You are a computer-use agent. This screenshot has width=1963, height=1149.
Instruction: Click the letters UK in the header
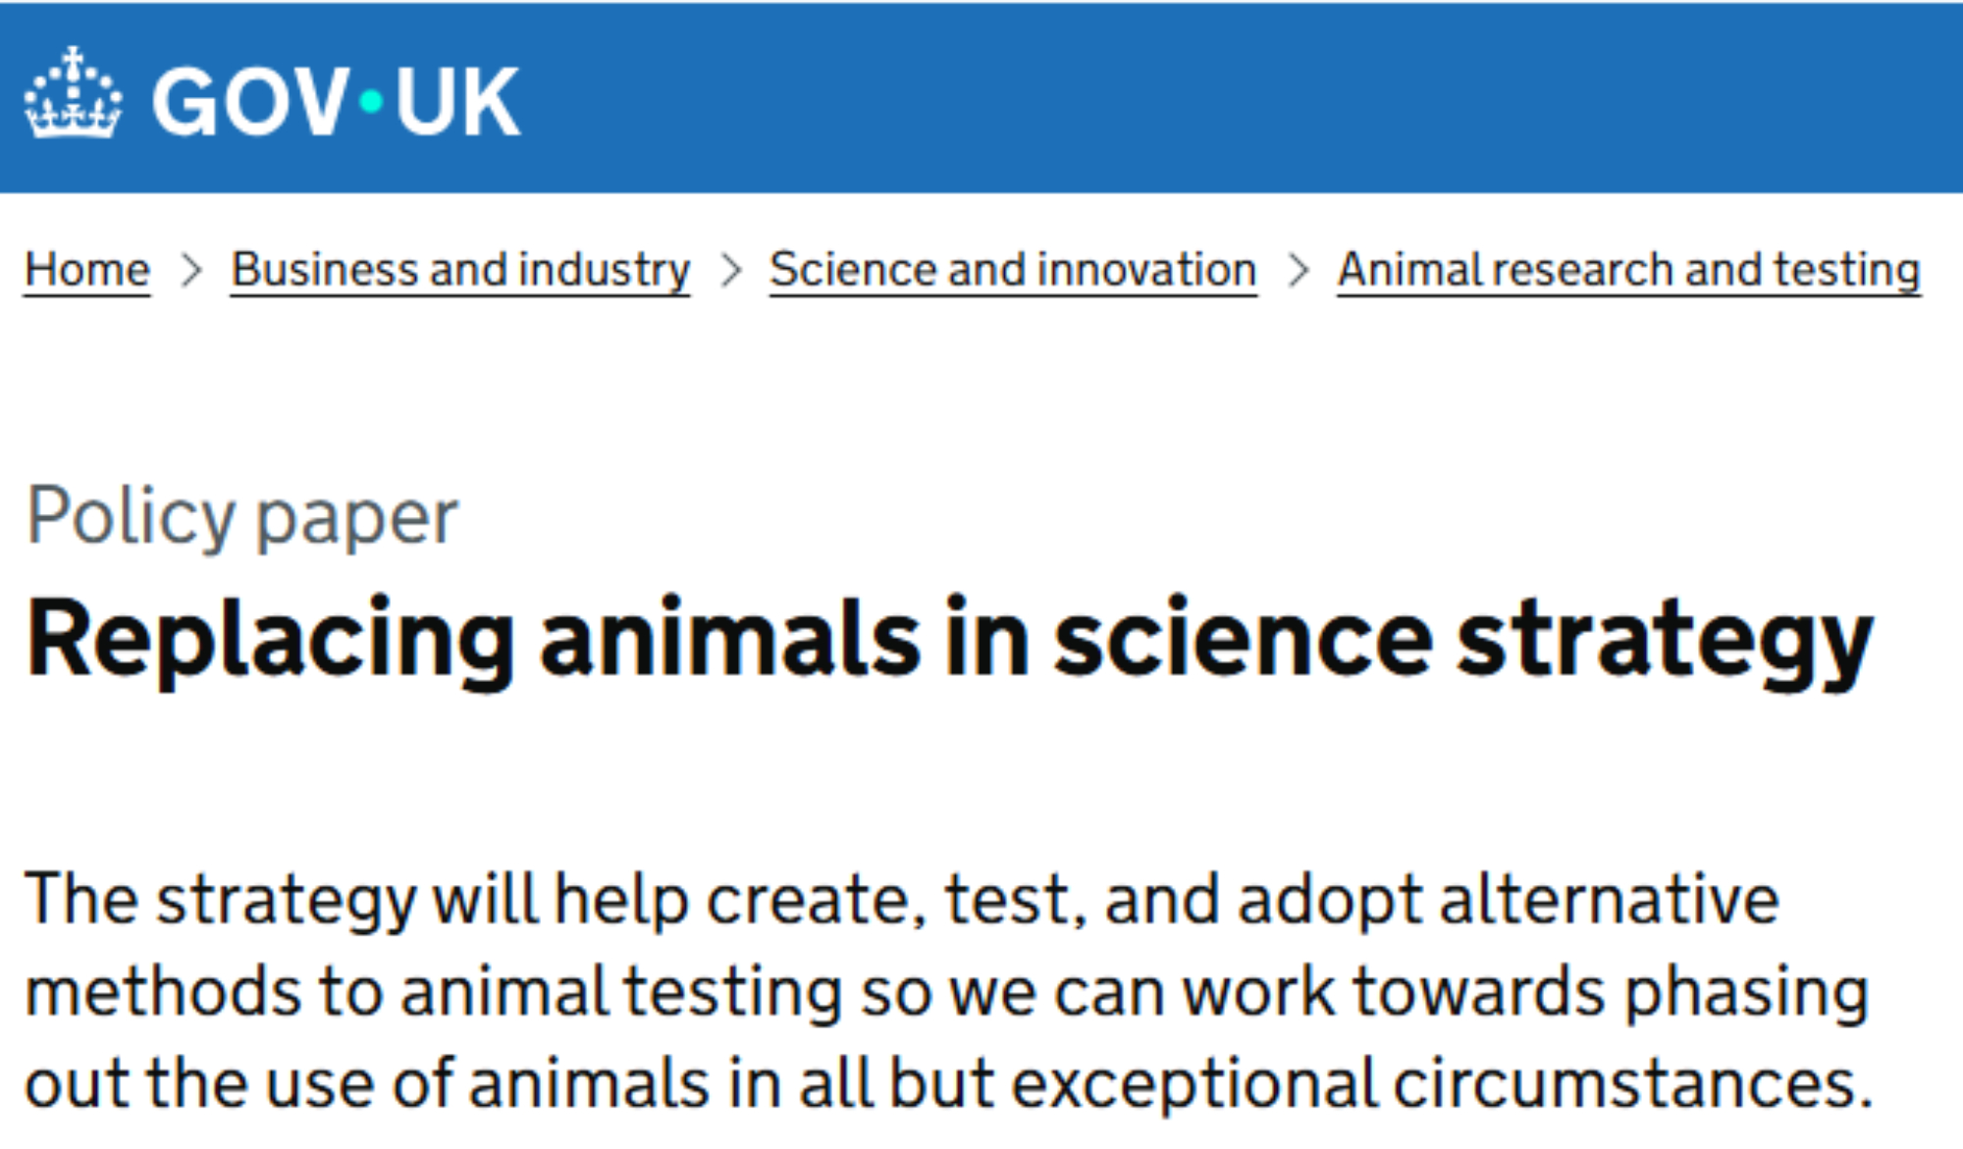pyautogui.click(x=457, y=101)
